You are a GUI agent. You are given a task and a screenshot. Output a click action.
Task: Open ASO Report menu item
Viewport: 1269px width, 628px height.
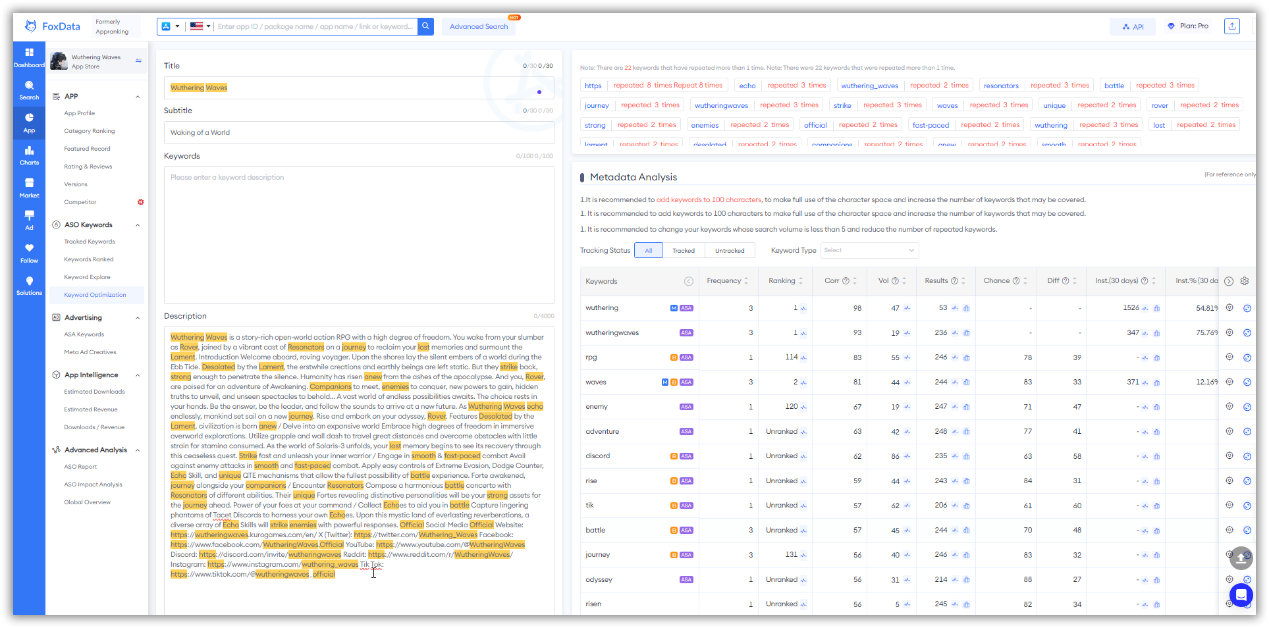[80, 467]
